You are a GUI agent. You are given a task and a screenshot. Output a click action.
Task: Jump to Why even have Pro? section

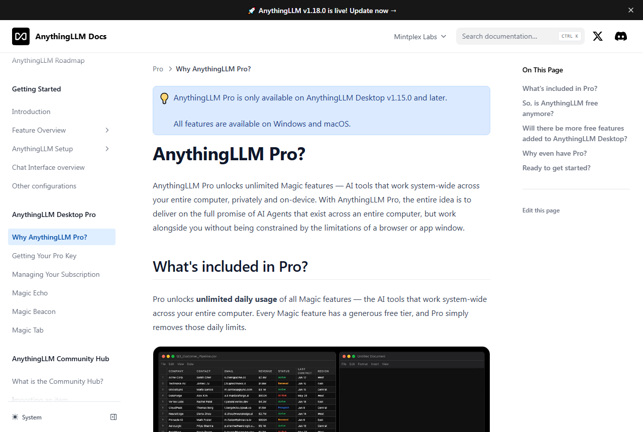555,153
